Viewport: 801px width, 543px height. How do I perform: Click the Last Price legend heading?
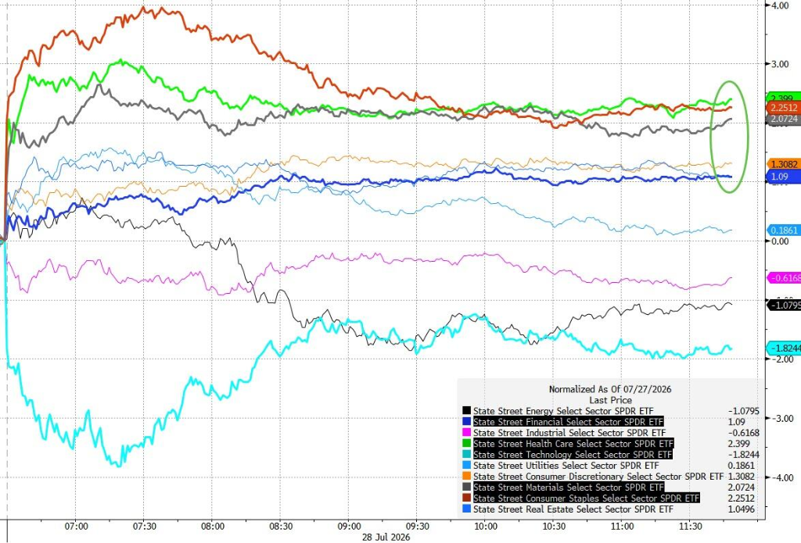(x=610, y=400)
